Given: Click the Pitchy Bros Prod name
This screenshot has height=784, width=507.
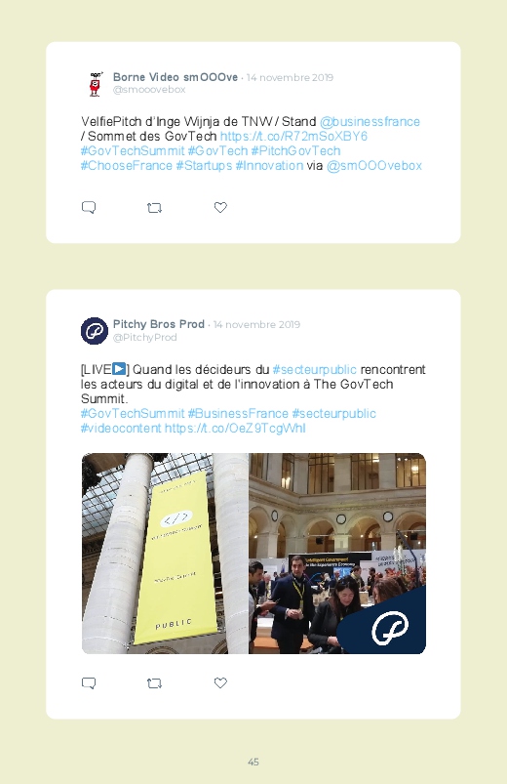Looking at the screenshot, I should pos(159,324).
